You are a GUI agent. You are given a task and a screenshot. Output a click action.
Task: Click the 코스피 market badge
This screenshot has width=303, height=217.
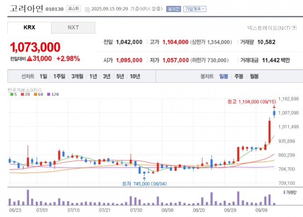point(74,9)
